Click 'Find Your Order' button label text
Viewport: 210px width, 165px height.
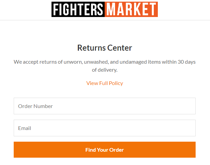[x=105, y=150]
